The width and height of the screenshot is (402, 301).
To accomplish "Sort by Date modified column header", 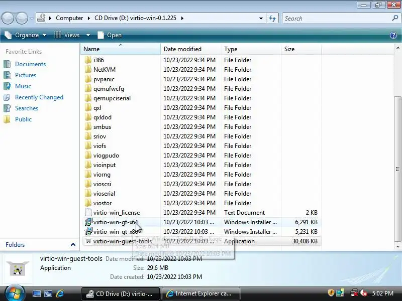I will pyautogui.click(x=191, y=49).
